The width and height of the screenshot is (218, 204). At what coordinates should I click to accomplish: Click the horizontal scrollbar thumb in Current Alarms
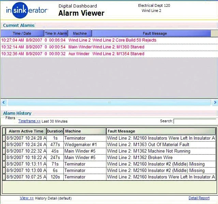(109, 103)
